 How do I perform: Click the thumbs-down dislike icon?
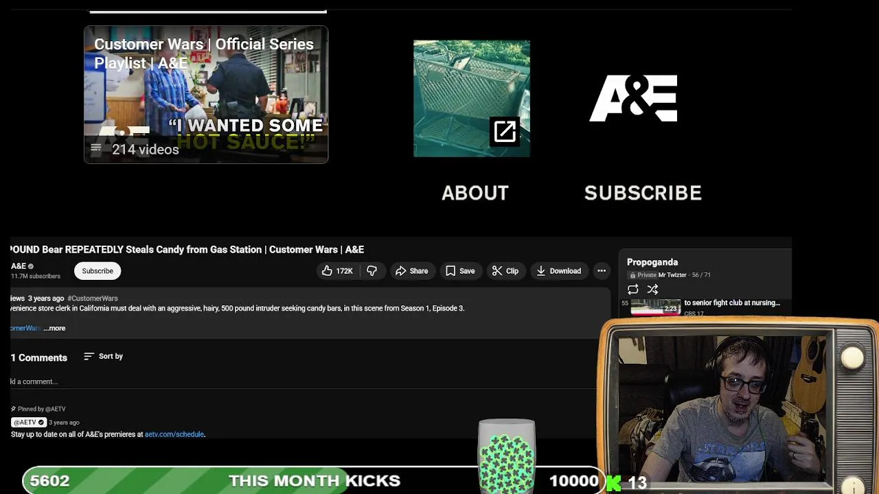point(372,271)
